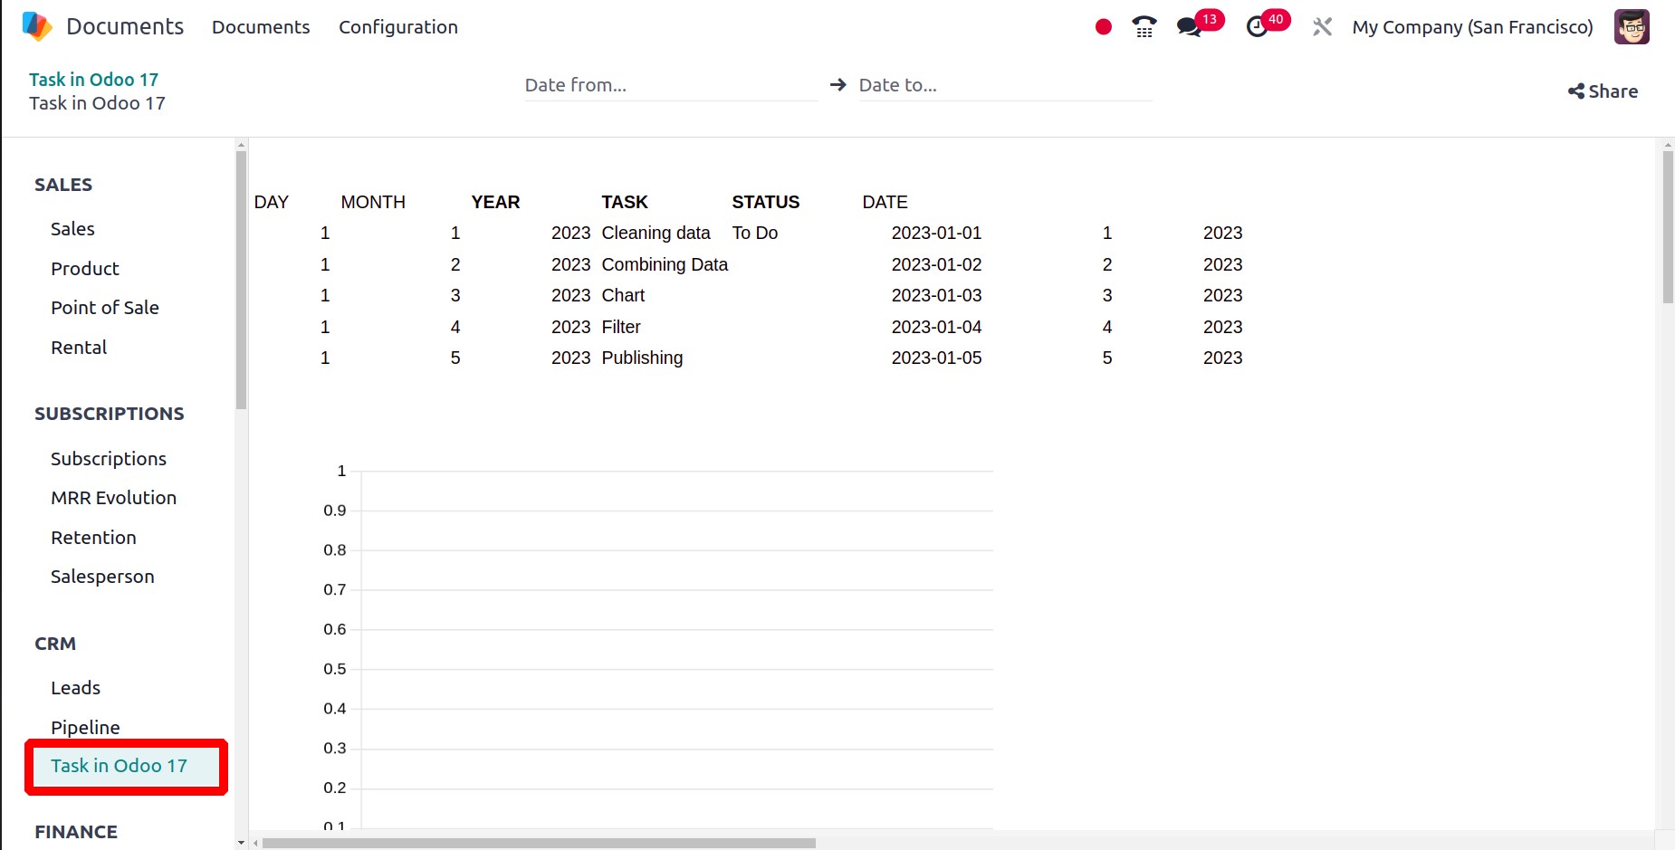
Task: Click the Date to input field
Action: click(1005, 85)
